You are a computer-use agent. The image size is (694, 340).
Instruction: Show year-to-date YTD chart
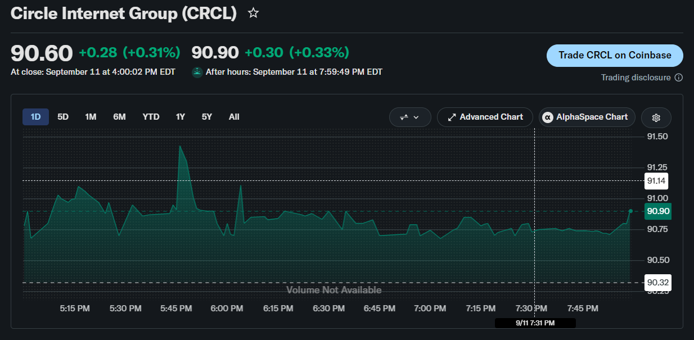[151, 117]
